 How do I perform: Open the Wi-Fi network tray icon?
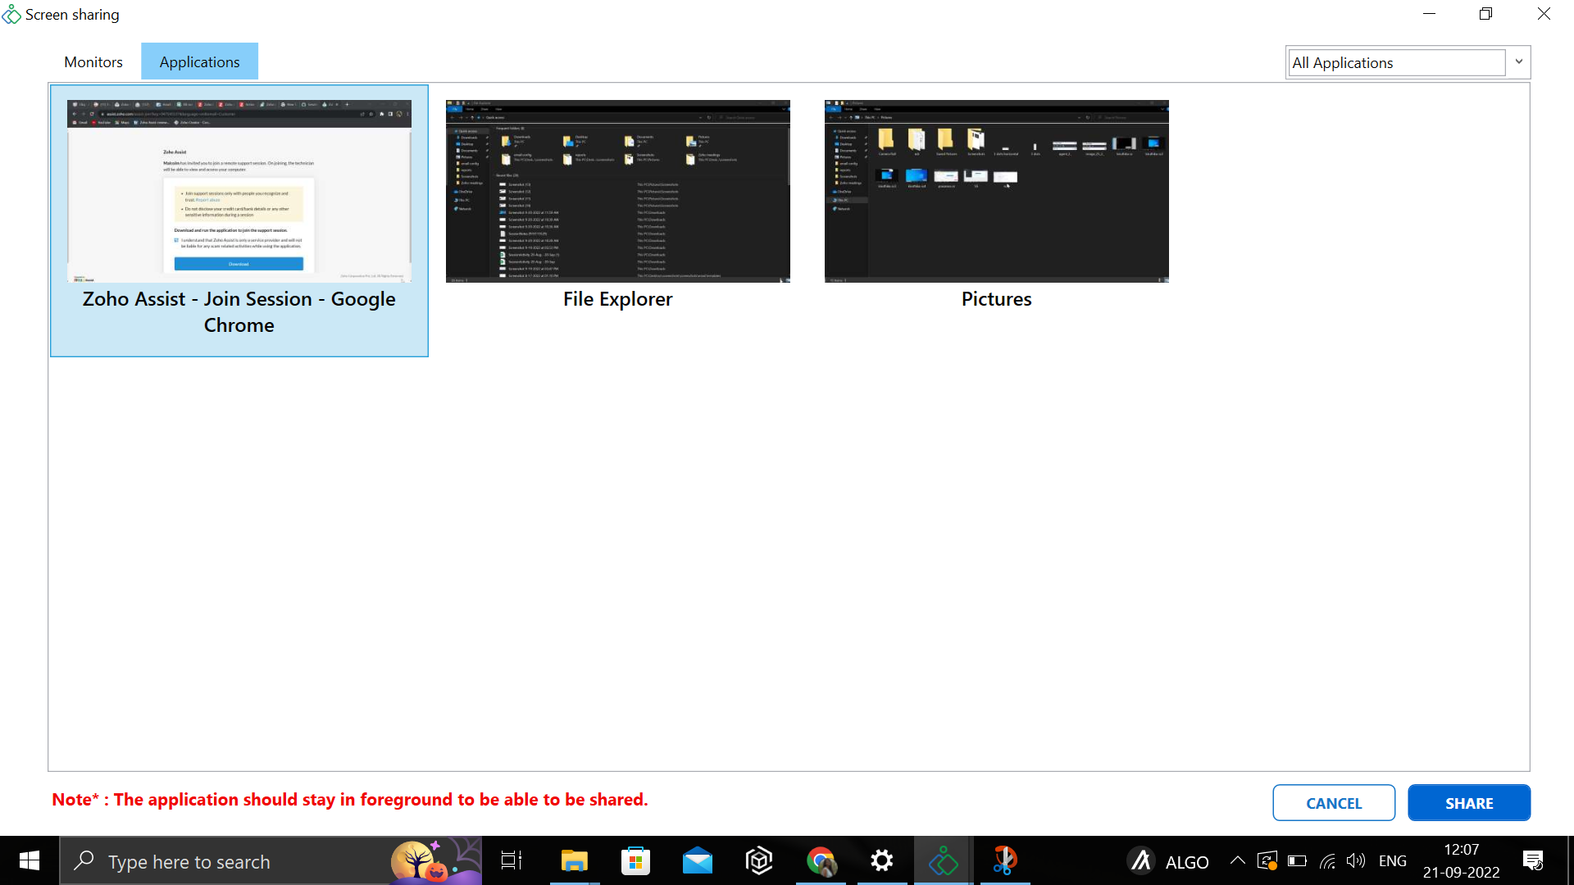pos(1327,861)
